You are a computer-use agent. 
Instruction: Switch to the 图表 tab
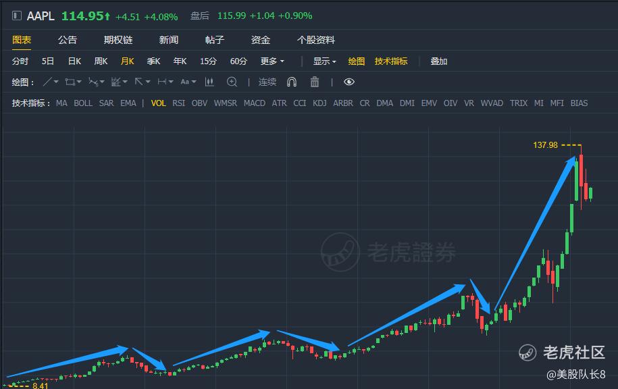[22, 40]
